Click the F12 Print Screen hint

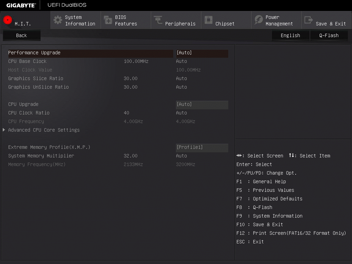click(291, 233)
